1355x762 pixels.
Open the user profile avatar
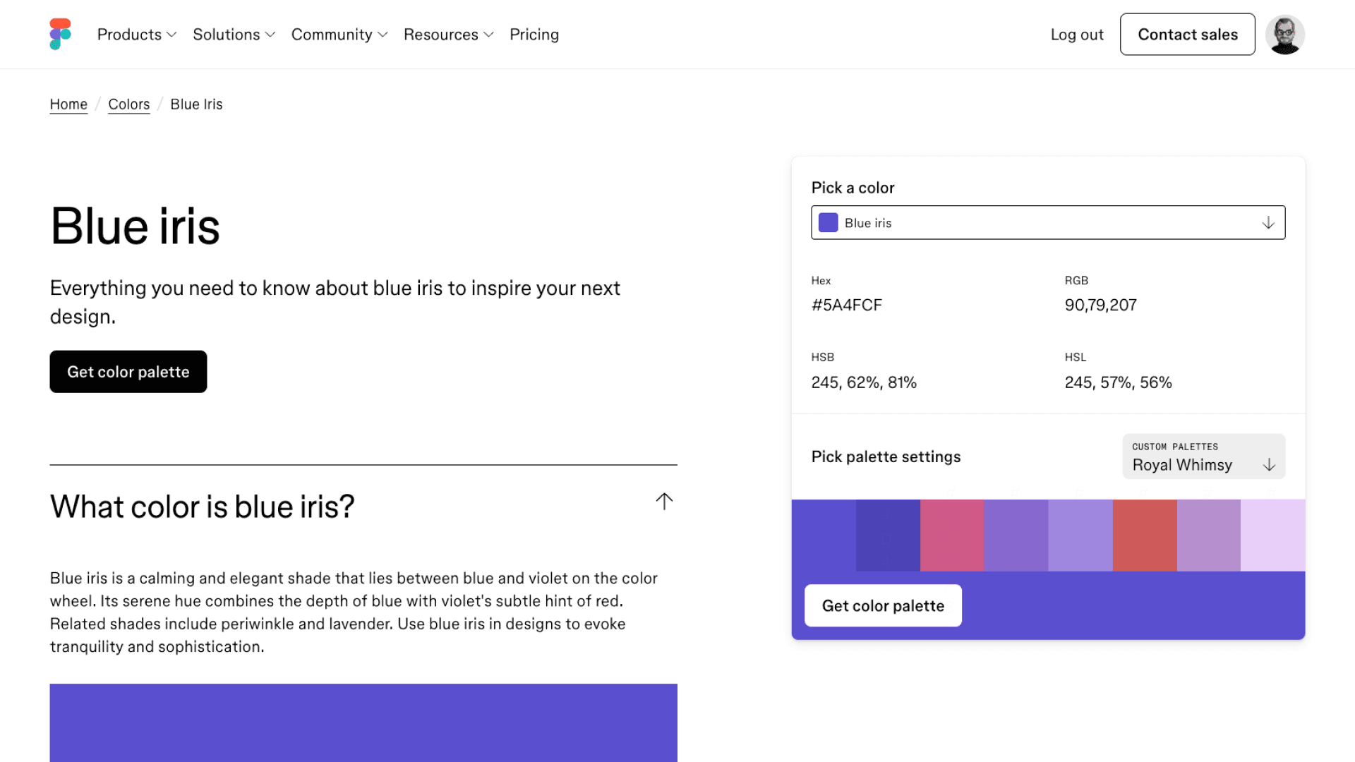1284,35
